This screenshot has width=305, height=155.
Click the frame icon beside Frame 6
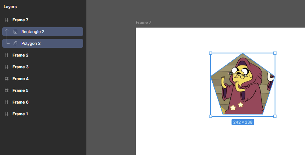point(7,102)
